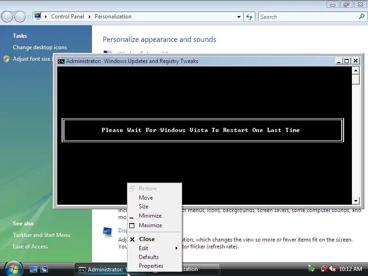The height and width of the screenshot is (276, 368).
Task: Click in the Search input field
Action: coord(308,17)
